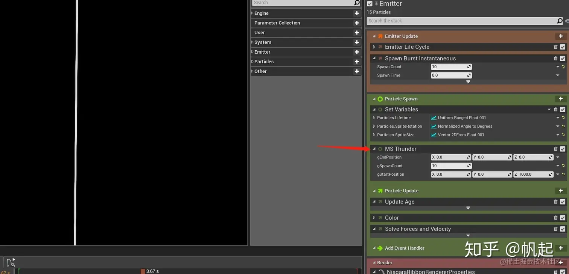Screen dimensions: 569x274
Task: Select the Emitter parameter category row
Action: tap(306, 52)
